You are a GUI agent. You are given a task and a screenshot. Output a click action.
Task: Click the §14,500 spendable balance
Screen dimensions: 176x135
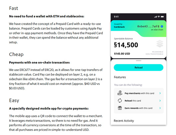(126, 45)
